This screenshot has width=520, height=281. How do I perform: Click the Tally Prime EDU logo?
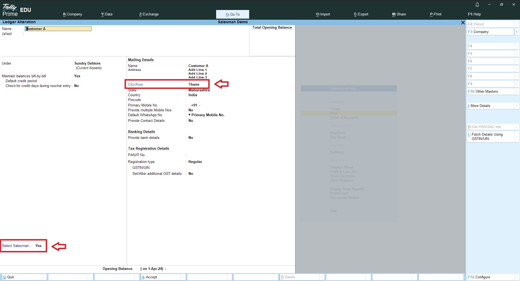(x=17, y=10)
